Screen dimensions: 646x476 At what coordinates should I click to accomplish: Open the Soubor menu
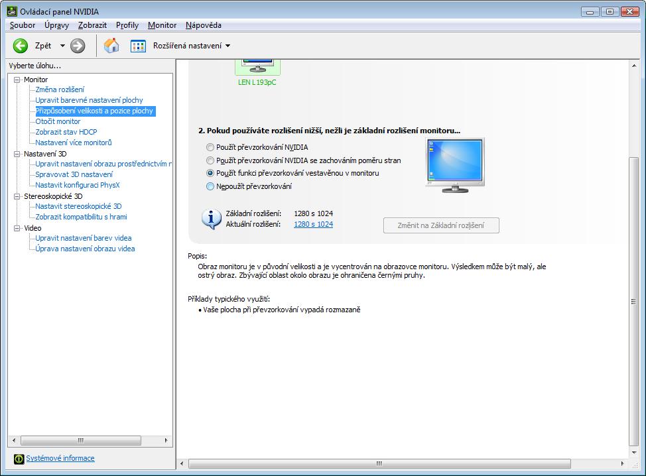23,25
